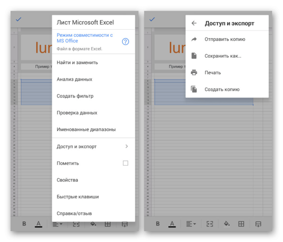The width and height of the screenshot is (283, 242).
Task: Tap the checkmark in the left phone screen
Action: [19, 19]
